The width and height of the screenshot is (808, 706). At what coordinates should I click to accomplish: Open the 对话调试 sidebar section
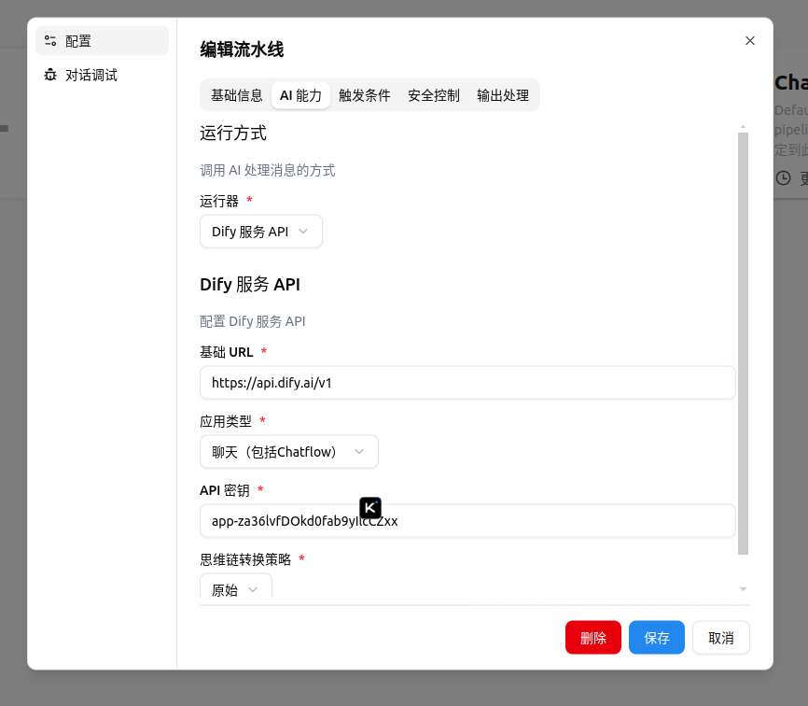(102, 76)
